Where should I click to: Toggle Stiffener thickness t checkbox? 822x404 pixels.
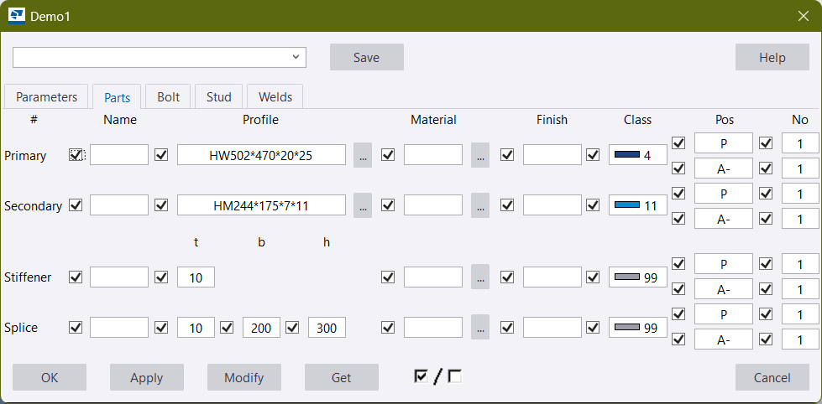pos(161,277)
